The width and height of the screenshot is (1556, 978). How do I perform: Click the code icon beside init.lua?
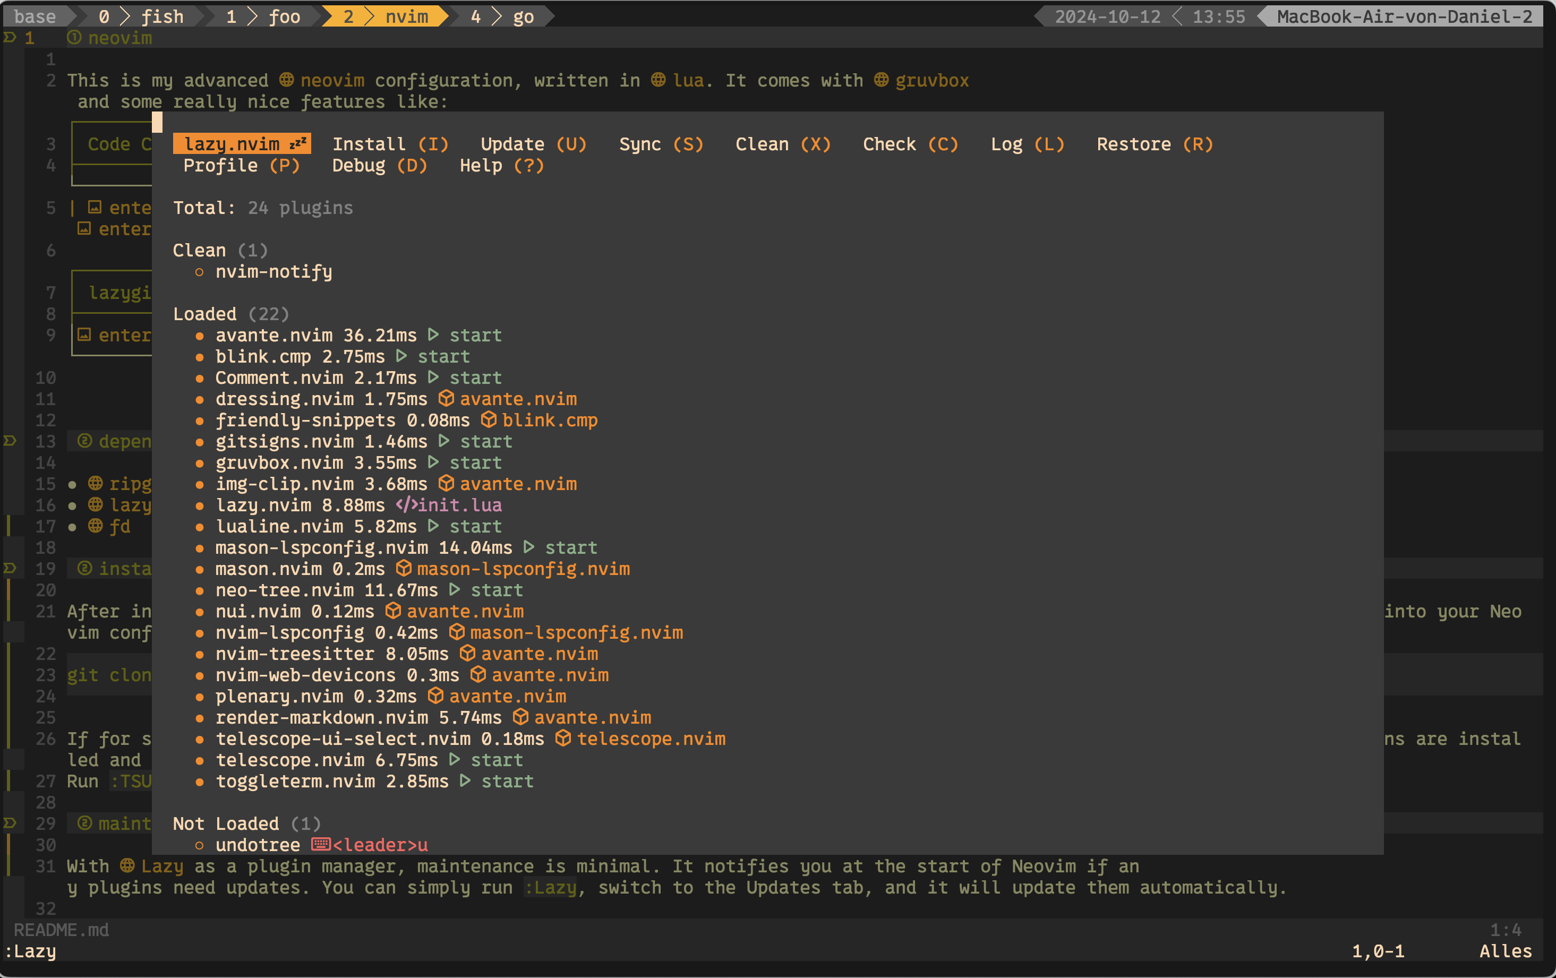(406, 504)
